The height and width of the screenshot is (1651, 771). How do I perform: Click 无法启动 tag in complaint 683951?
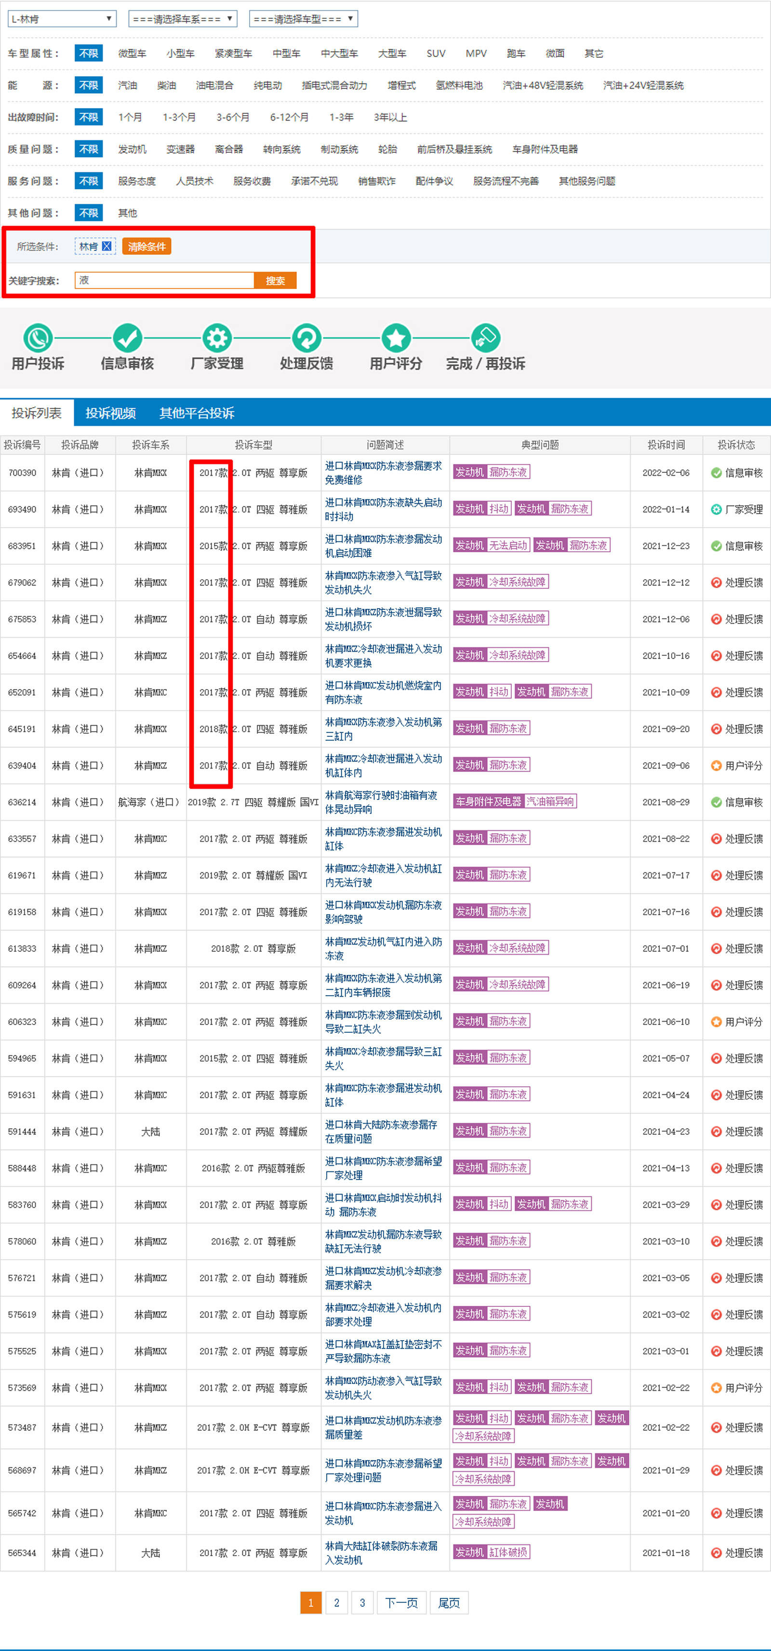coord(508,545)
